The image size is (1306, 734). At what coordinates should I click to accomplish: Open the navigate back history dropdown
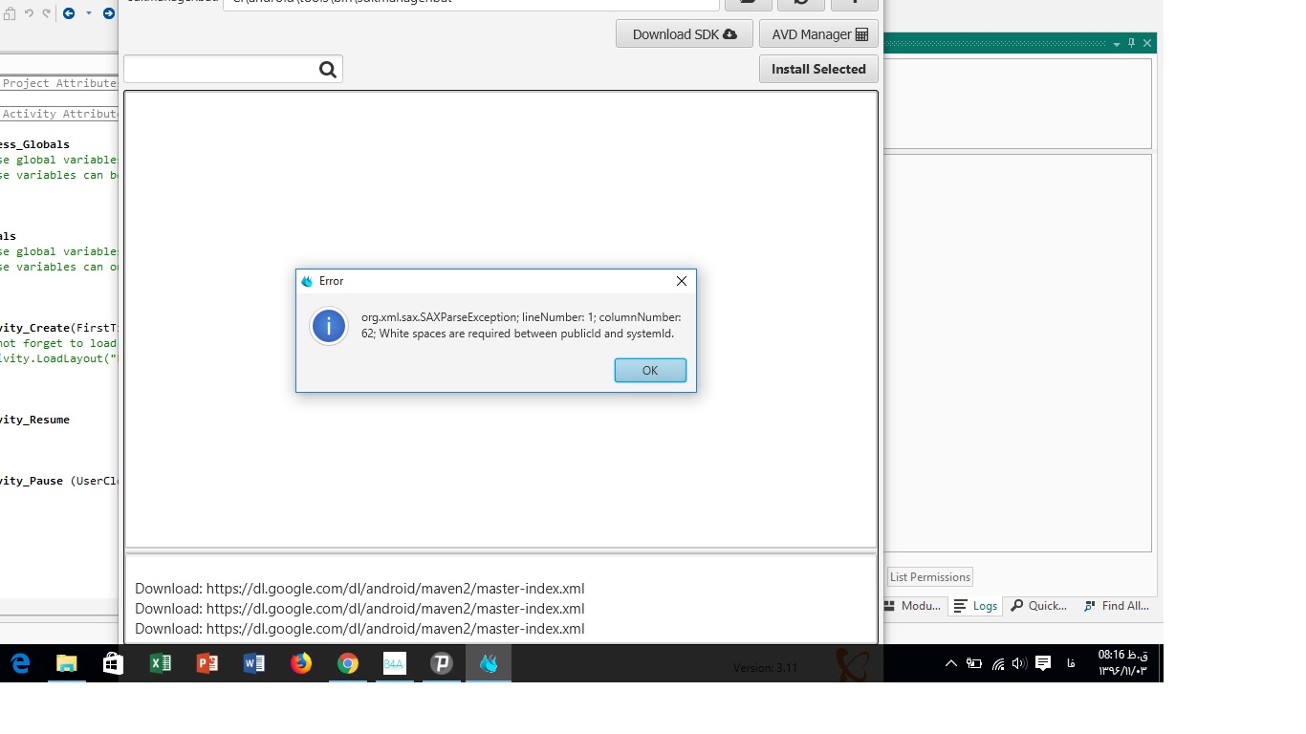[x=89, y=13]
